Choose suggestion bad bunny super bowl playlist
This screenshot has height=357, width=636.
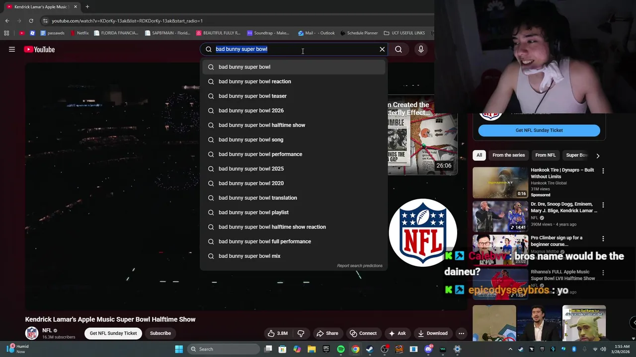[293, 212]
